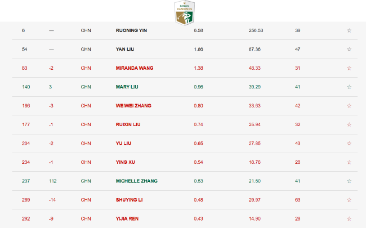
Task: Click rank 292 in Yijia Ren's row
Action: tap(26, 219)
